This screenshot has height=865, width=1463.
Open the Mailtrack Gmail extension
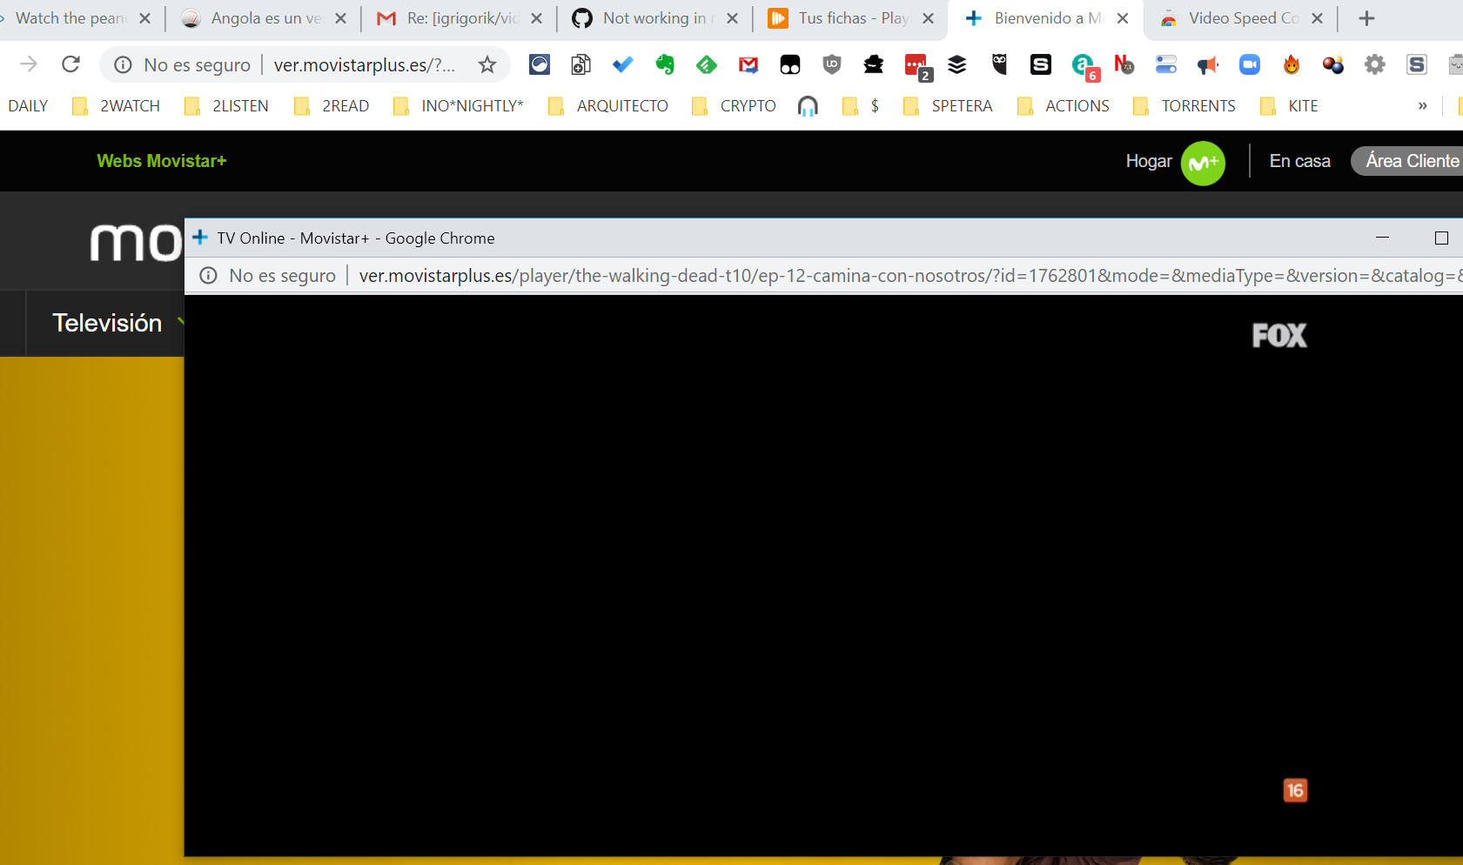pyautogui.click(x=748, y=64)
